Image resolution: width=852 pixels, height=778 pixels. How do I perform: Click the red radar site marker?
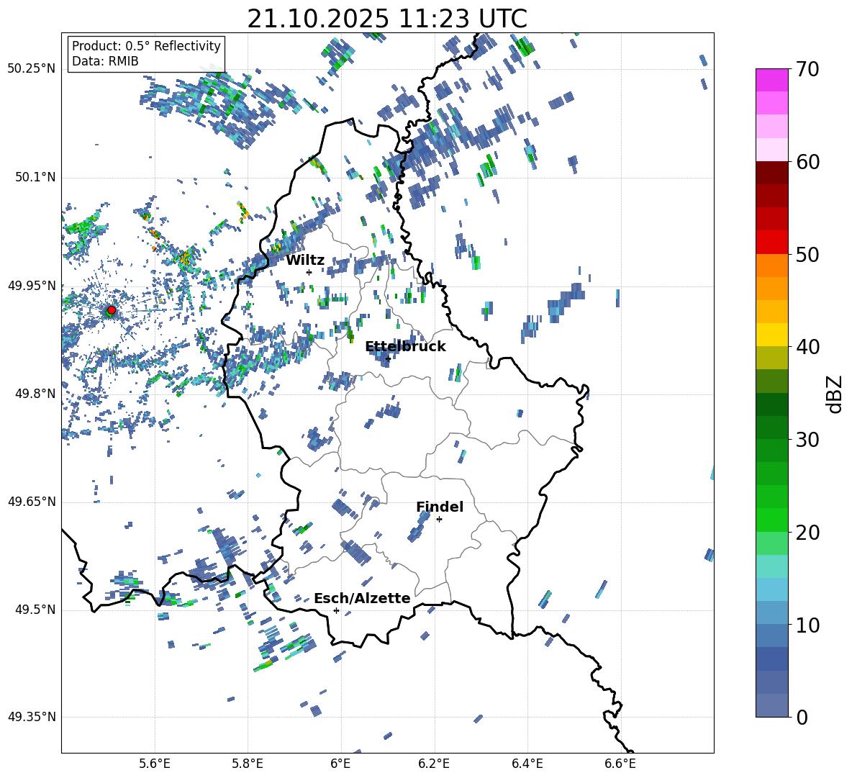click(x=111, y=310)
